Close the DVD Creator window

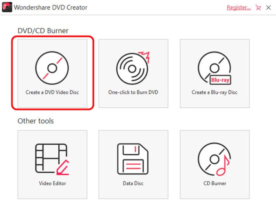pyautogui.click(x=268, y=8)
